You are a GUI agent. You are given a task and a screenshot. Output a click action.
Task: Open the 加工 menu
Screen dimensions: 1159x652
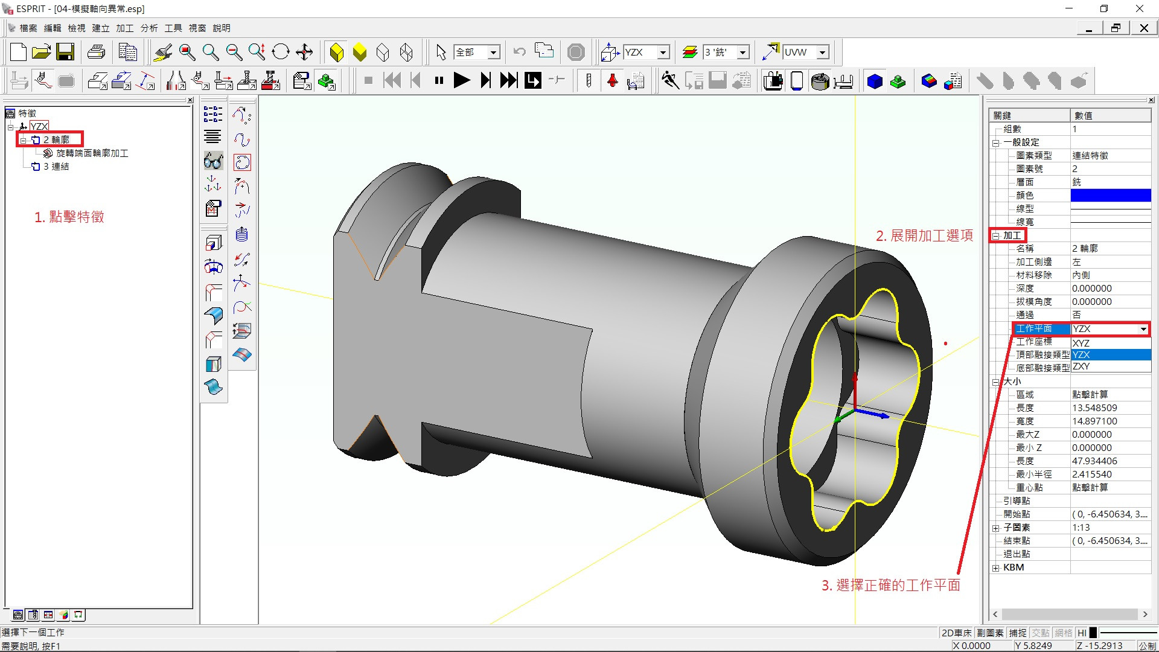click(124, 28)
